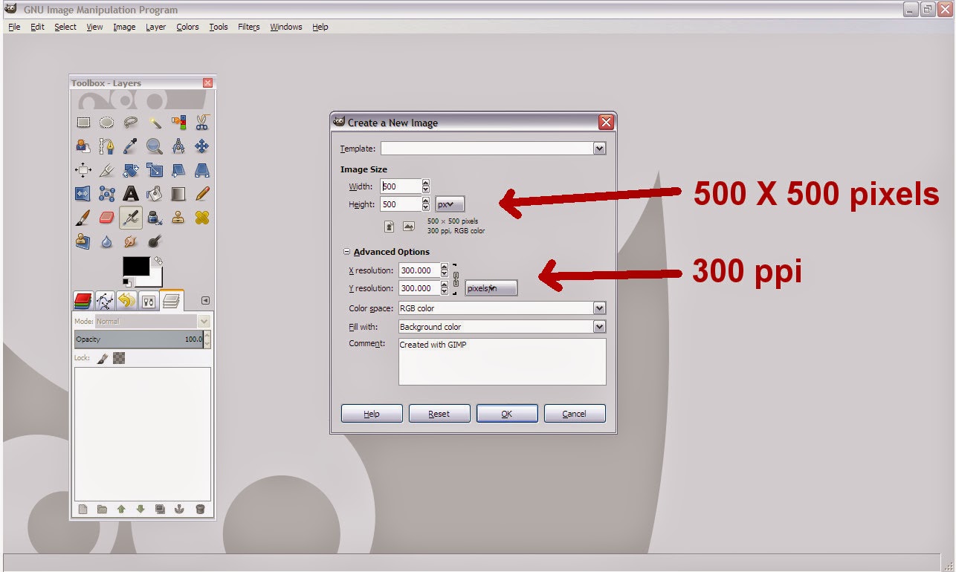Select the Move tool

click(202, 146)
